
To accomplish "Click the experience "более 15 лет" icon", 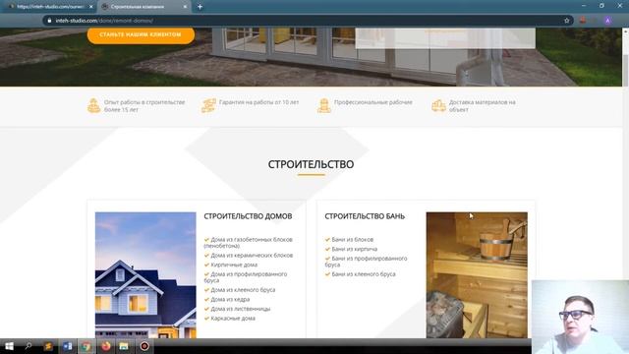I will (94, 105).
